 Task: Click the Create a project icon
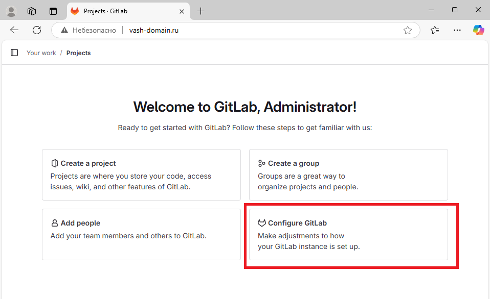[x=54, y=163]
